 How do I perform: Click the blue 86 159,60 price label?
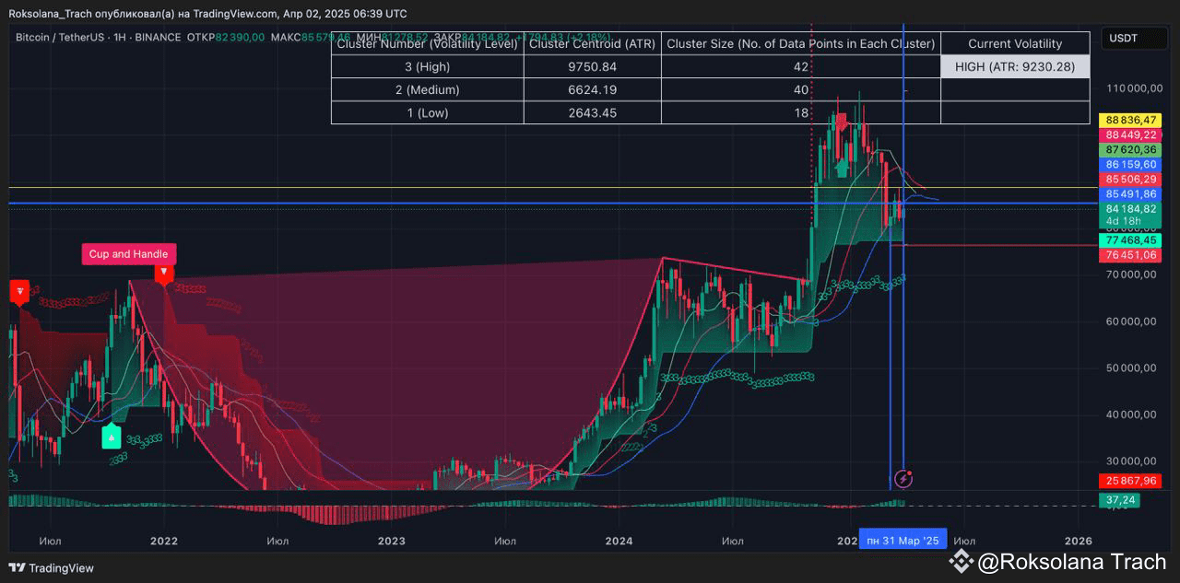pyautogui.click(x=1130, y=164)
